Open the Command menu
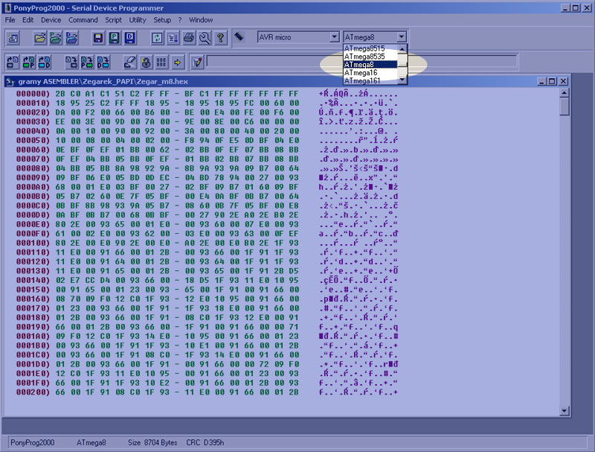The width and height of the screenshot is (595, 452). (83, 20)
